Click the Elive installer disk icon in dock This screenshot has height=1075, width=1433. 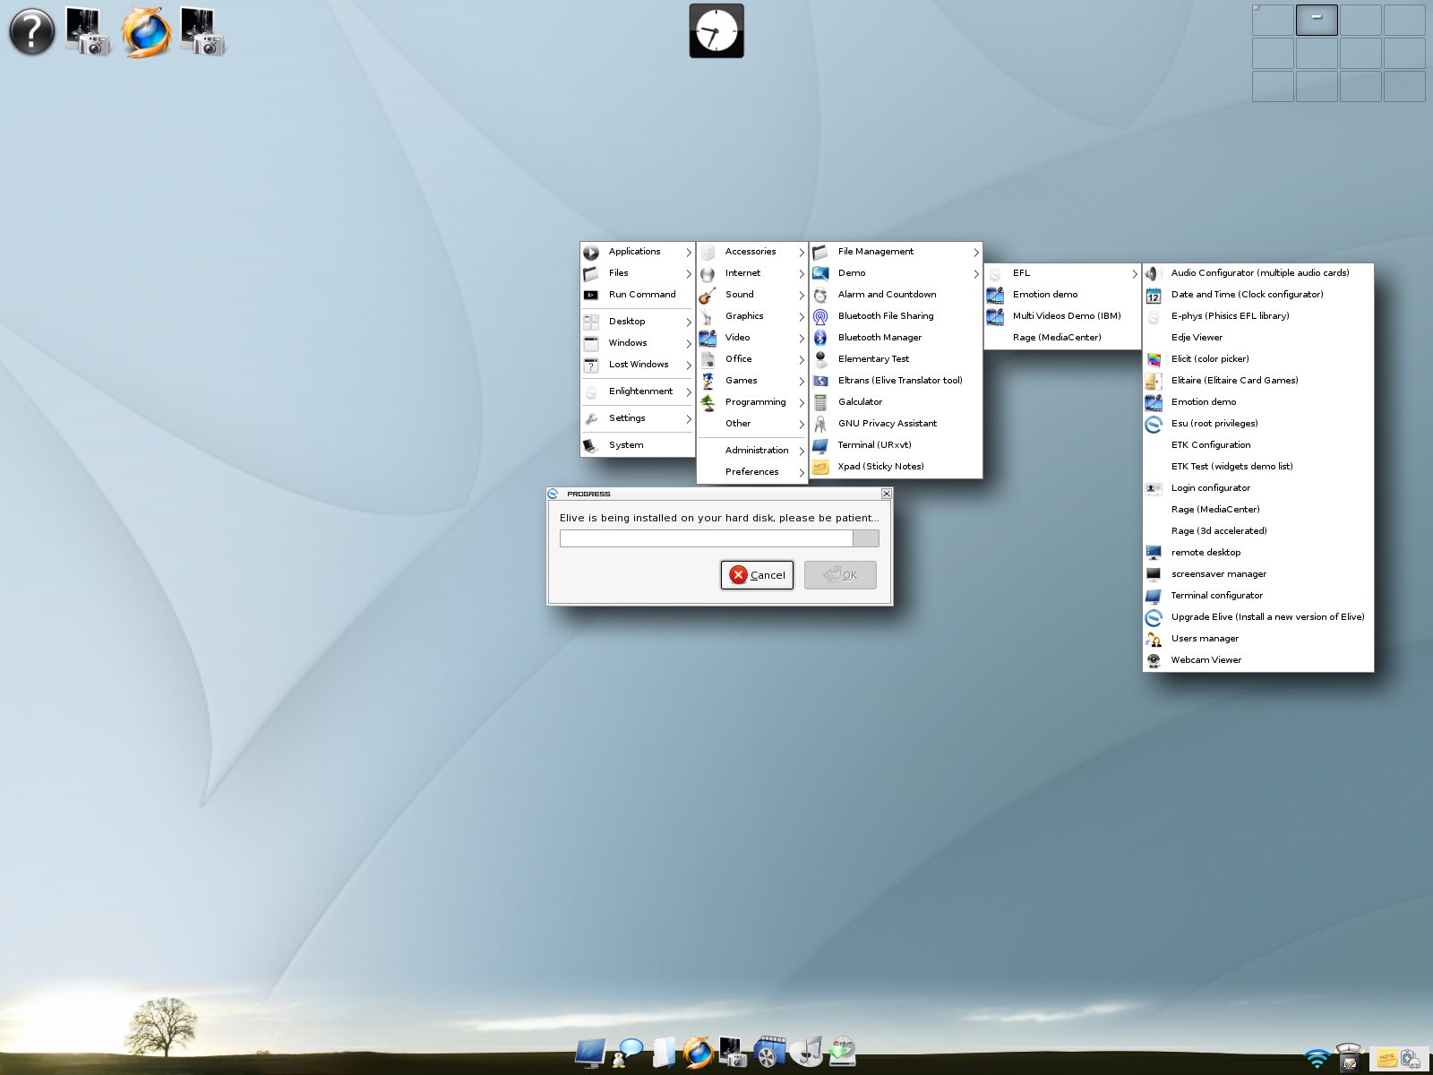pos(842,1053)
